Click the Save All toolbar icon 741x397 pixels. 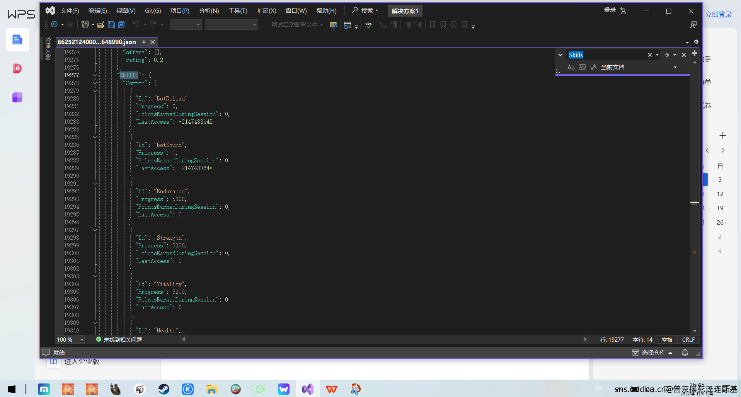(121, 25)
